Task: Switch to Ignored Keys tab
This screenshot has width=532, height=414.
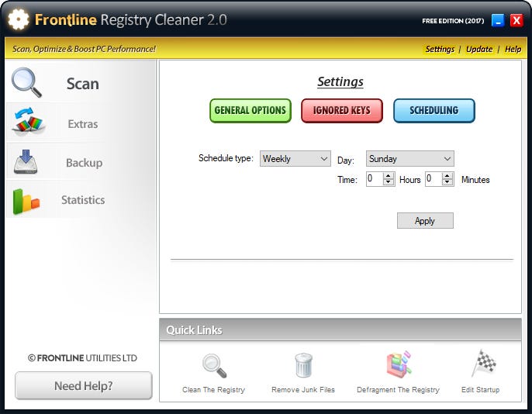Action: [342, 111]
